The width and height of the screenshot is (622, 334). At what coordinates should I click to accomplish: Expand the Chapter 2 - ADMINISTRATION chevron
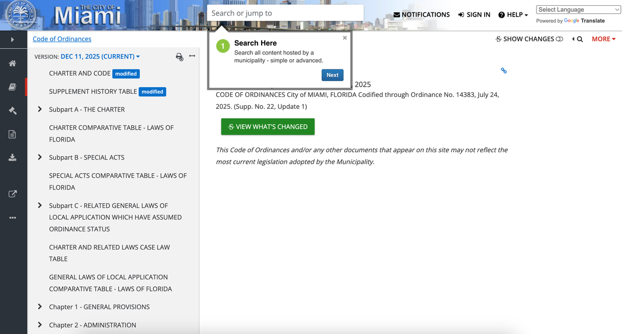point(39,325)
